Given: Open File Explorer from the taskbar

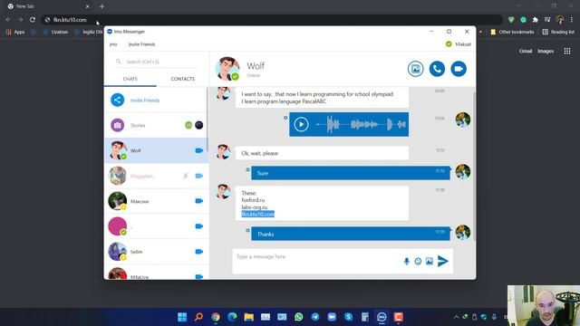Looking at the screenshot, I should coord(248,317).
